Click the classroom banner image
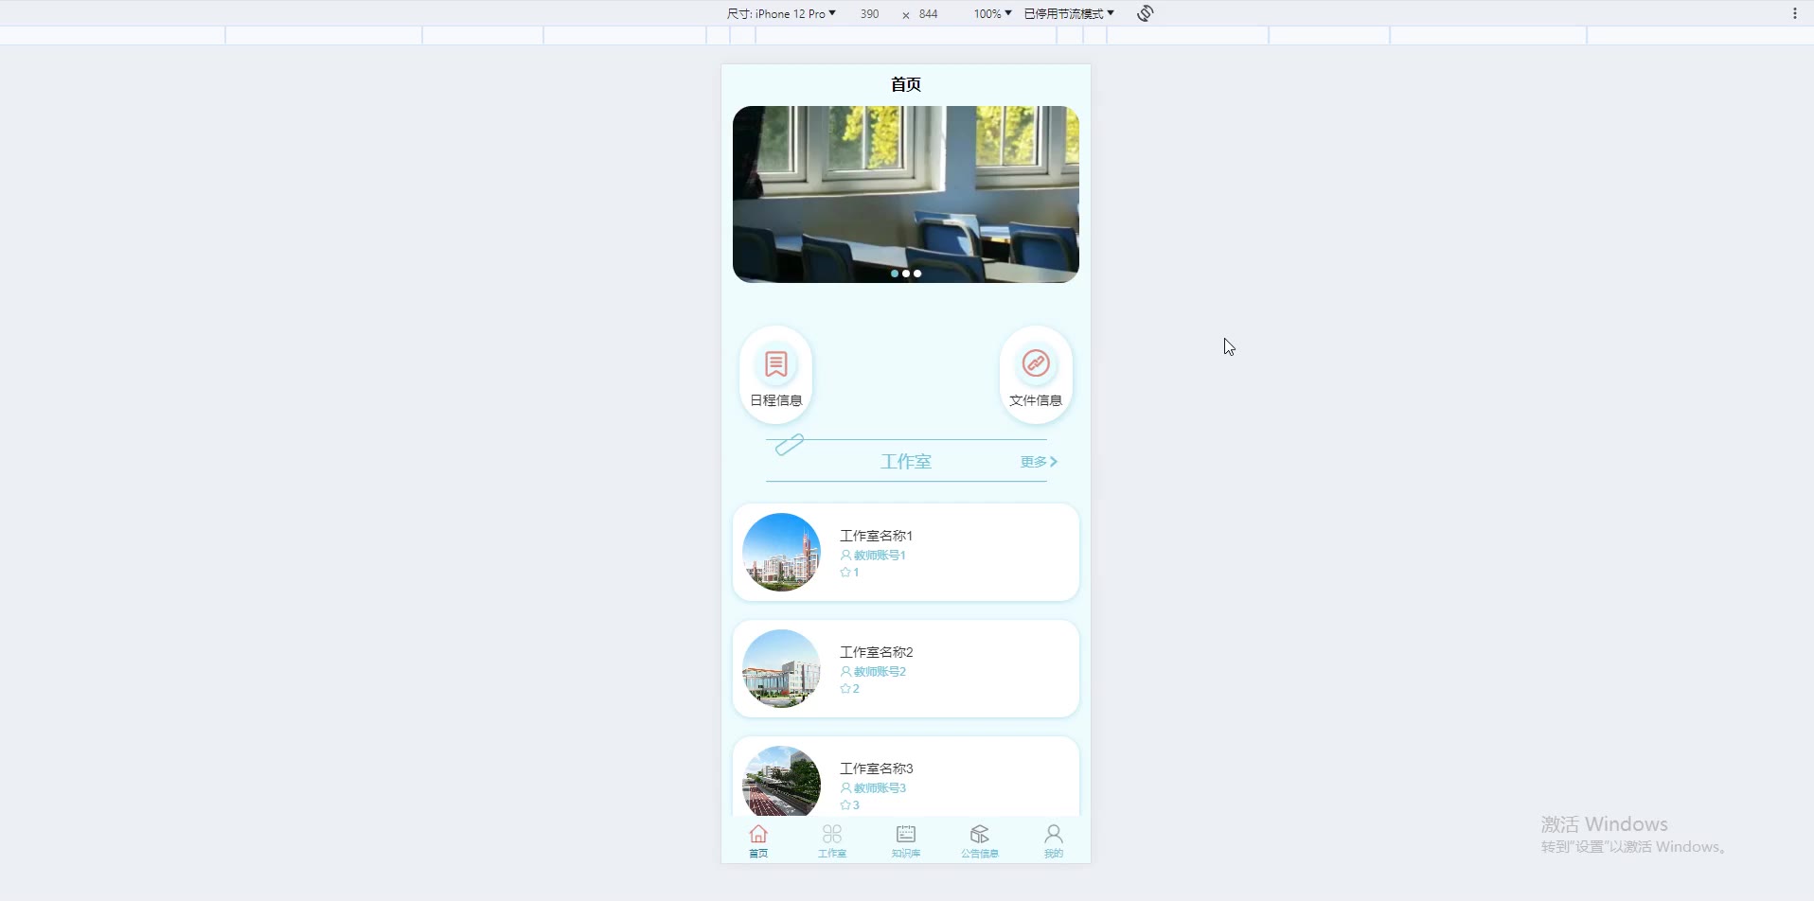The image size is (1814, 901). 906,194
